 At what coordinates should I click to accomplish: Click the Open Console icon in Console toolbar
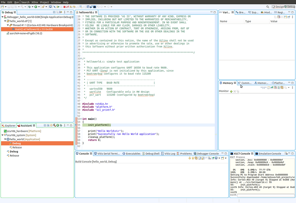tap(223, 158)
